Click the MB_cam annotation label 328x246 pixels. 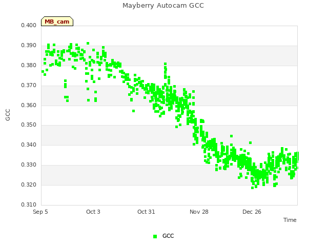[x=57, y=22]
